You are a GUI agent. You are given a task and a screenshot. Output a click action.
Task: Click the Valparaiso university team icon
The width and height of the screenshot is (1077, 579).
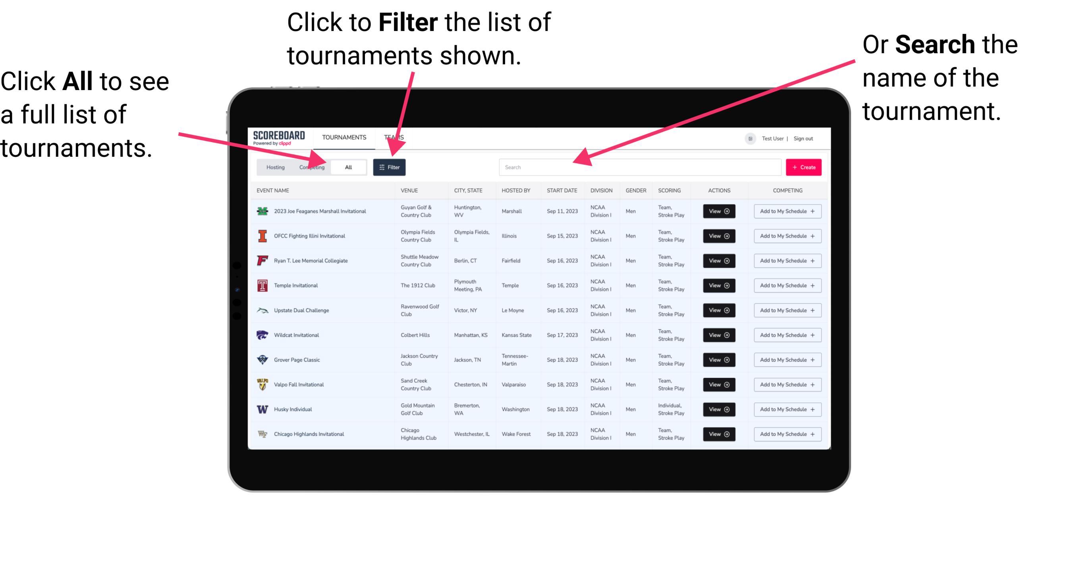[262, 384]
